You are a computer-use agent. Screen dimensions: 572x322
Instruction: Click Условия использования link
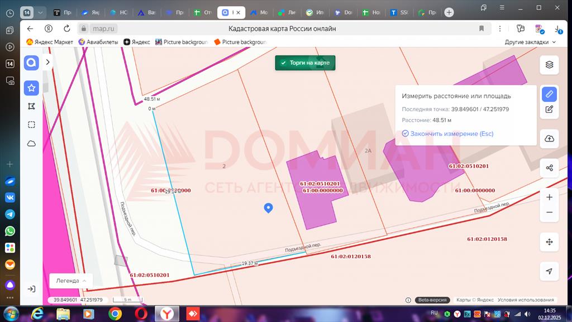click(x=526, y=300)
